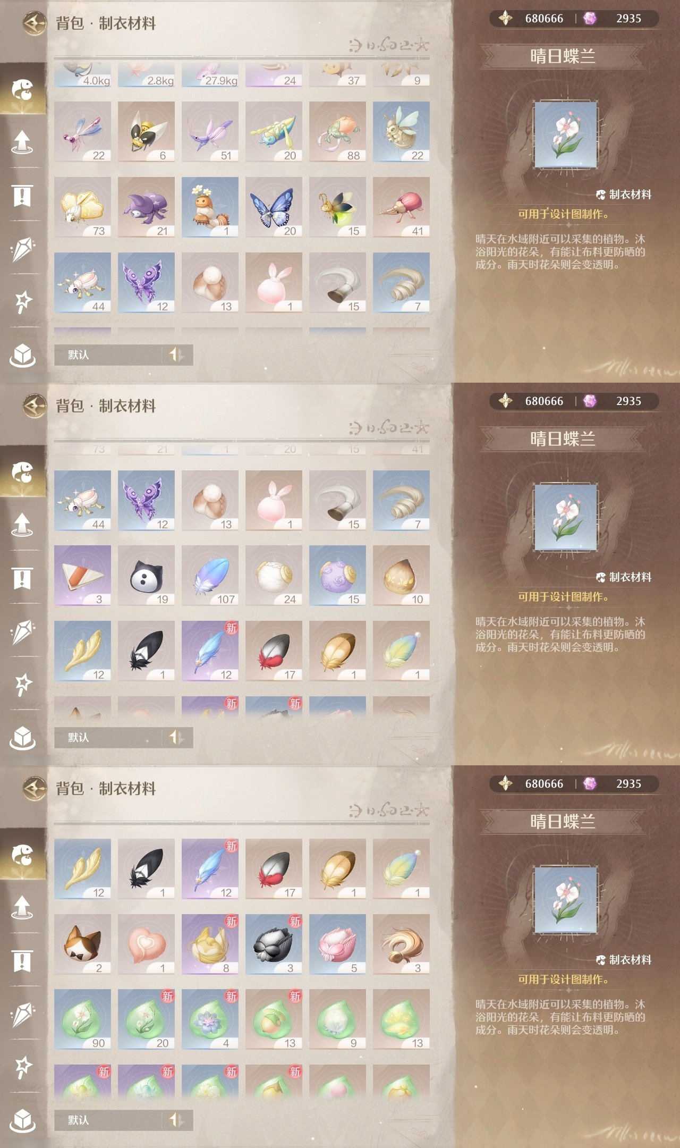Choose the black cat-face material with 19

click(x=146, y=576)
